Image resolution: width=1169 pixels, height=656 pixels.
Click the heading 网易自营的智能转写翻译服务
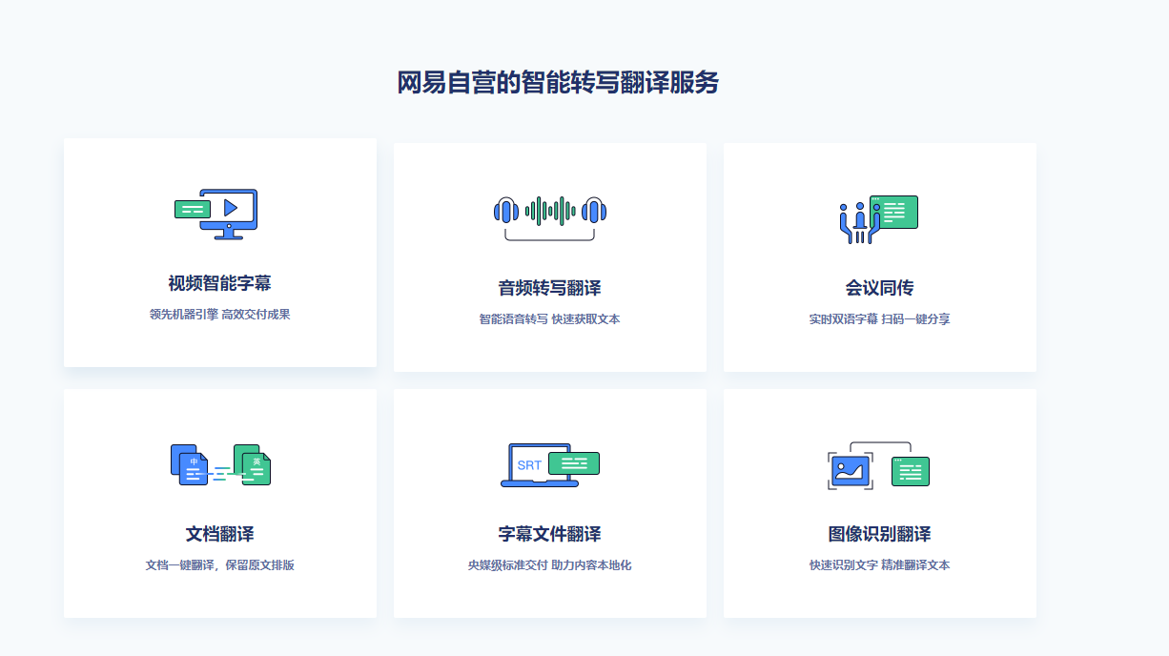pyautogui.click(x=558, y=83)
